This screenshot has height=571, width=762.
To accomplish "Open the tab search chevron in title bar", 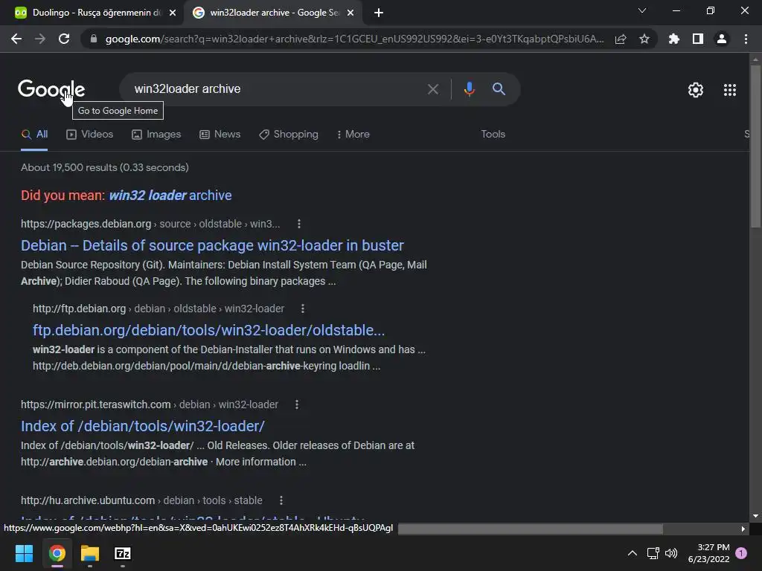I will tap(642, 10).
